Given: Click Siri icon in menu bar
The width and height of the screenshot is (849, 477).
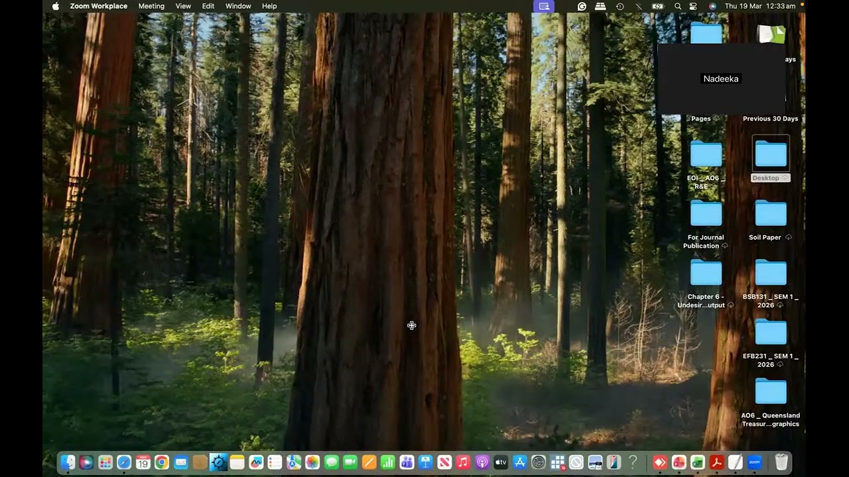Looking at the screenshot, I should click(x=712, y=6).
